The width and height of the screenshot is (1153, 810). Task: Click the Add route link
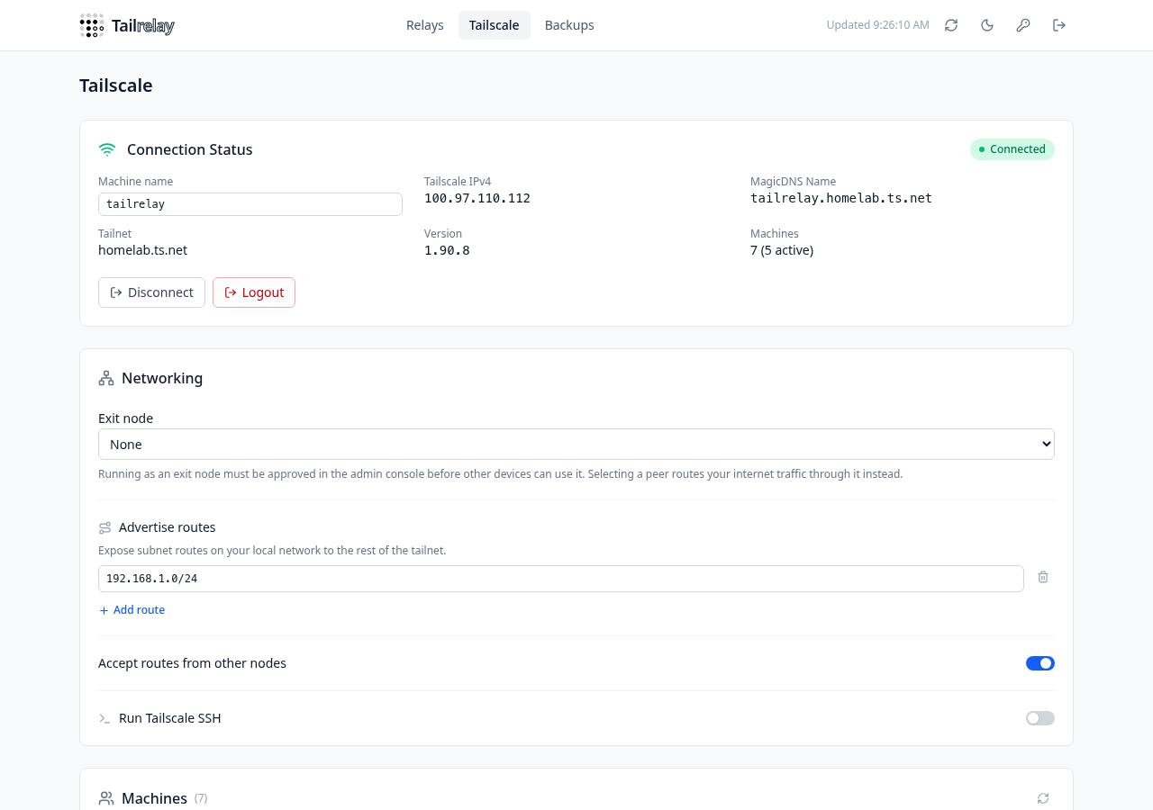(x=132, y=610)
